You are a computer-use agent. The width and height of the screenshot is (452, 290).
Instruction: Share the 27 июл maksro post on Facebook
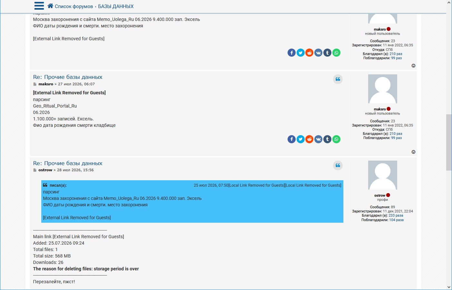[x=291, y=139]
